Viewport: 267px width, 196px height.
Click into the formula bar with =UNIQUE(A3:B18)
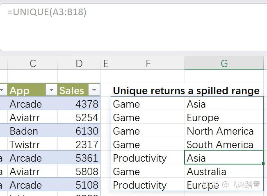click(x=123, y=25)
